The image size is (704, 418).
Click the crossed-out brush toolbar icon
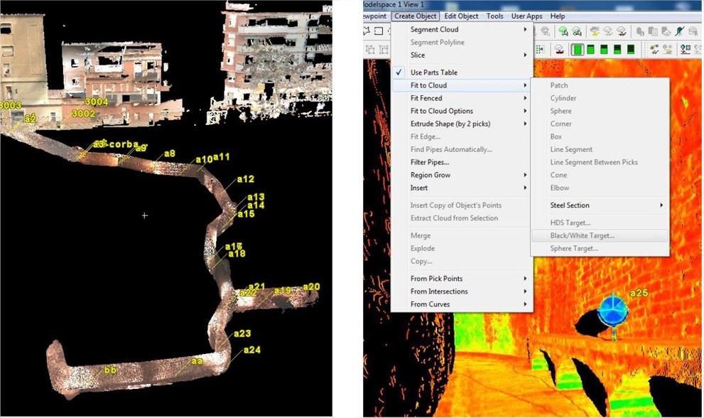pyautogui.click(x=680, y=31)
